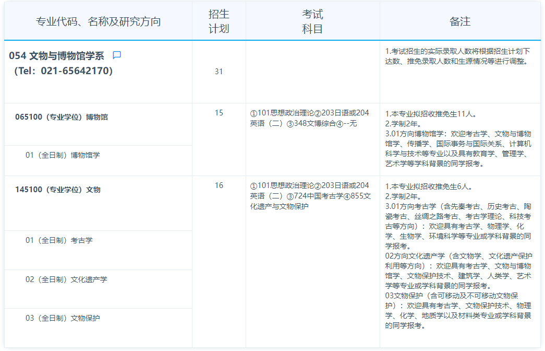Click the 专业代码、名称及研究方向 column header
545x351 pixels.
[x=98, y=21]
